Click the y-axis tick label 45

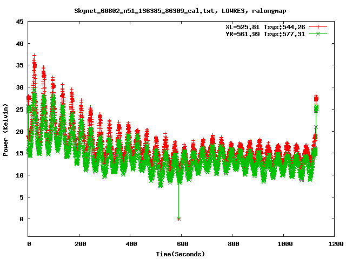pos(19,22)
